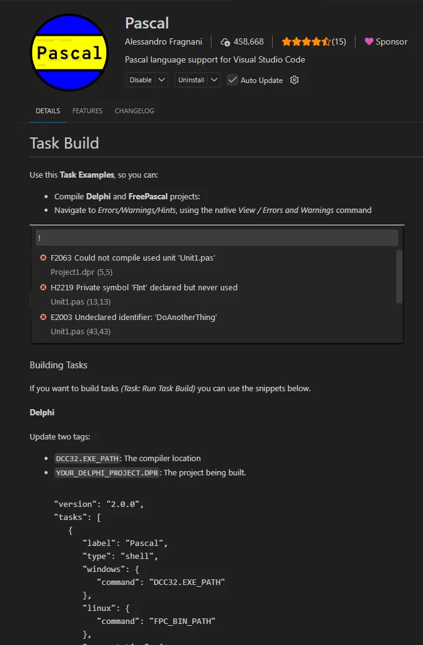
Task: Click the install count download icon
Action: pyautogui.click(x=226, y=42)
